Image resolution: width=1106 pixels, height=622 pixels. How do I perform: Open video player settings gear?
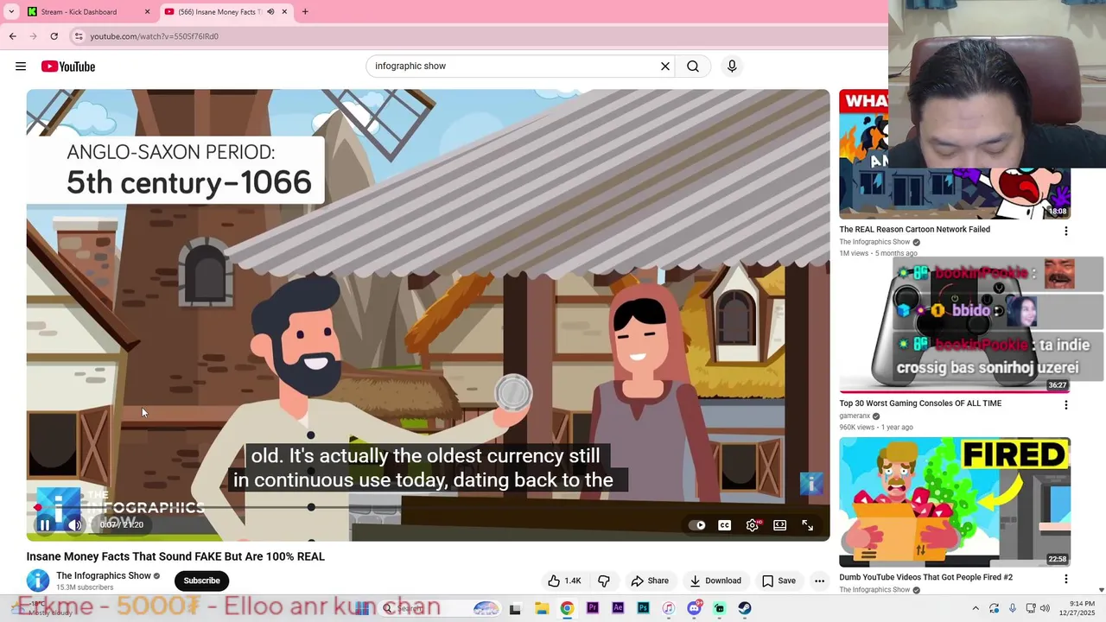coord(753,525)
